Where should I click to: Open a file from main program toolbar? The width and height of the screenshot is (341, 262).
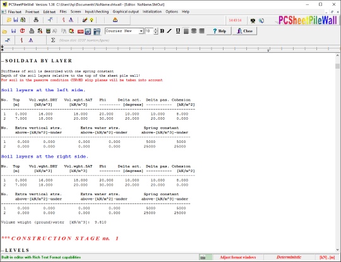tap(9, 20)
